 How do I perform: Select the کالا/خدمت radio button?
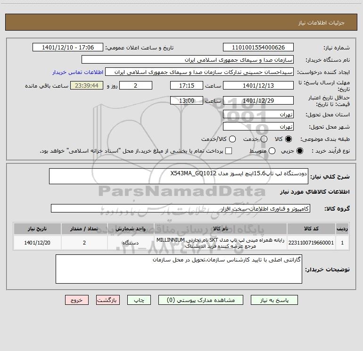(232, 139)
